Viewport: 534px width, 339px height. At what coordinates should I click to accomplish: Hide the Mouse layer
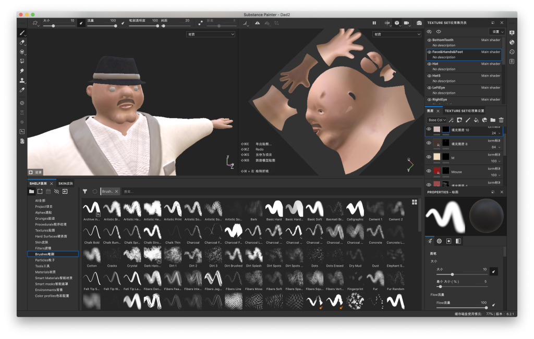429,171
